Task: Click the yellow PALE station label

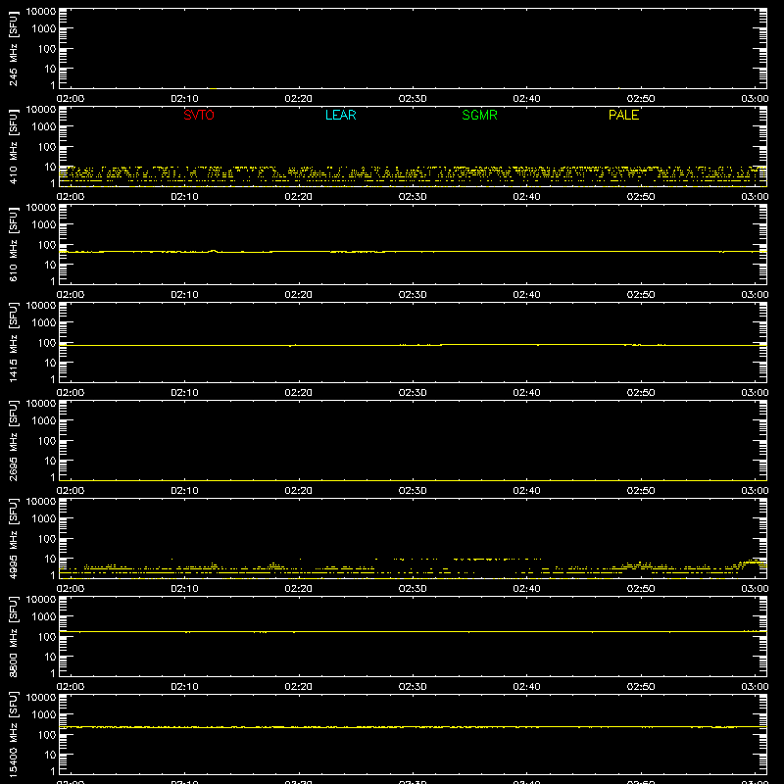Action: click(x=623, y=115)
